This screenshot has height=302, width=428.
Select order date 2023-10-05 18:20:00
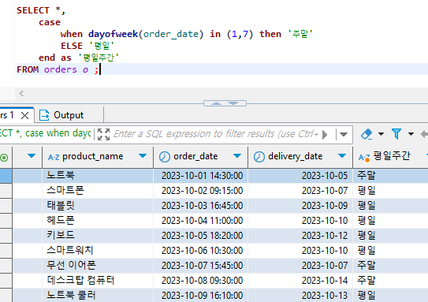click(201, 236)
